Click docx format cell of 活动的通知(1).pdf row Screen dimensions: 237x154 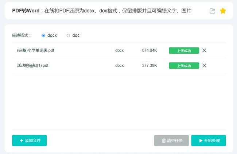(x=119, y=65)
